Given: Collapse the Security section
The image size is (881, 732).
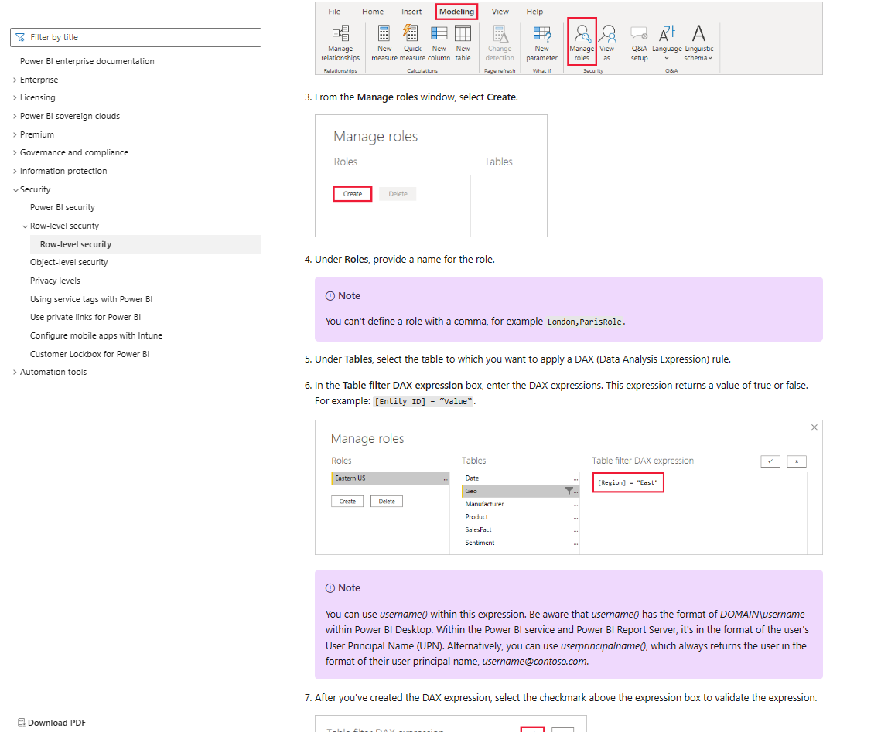Looking at the screenshot, I should tap(15, 189).
